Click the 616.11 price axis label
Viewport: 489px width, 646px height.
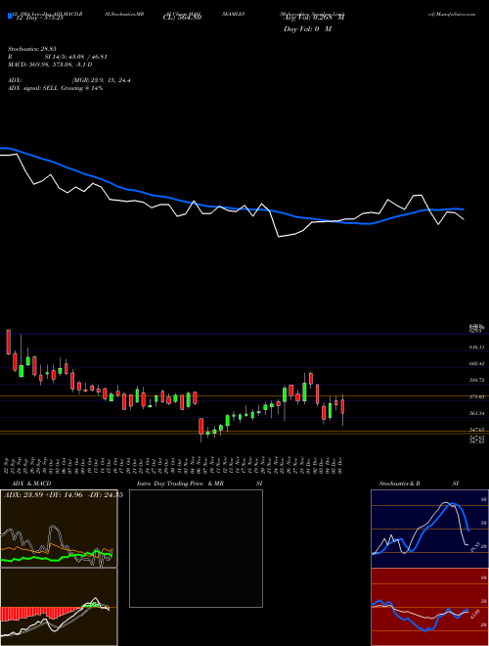tap(476, 347)
